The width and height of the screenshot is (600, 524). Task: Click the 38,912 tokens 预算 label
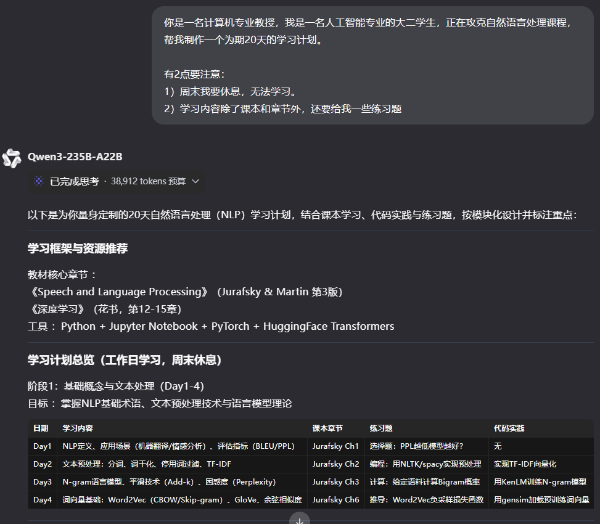pos(149,181)
